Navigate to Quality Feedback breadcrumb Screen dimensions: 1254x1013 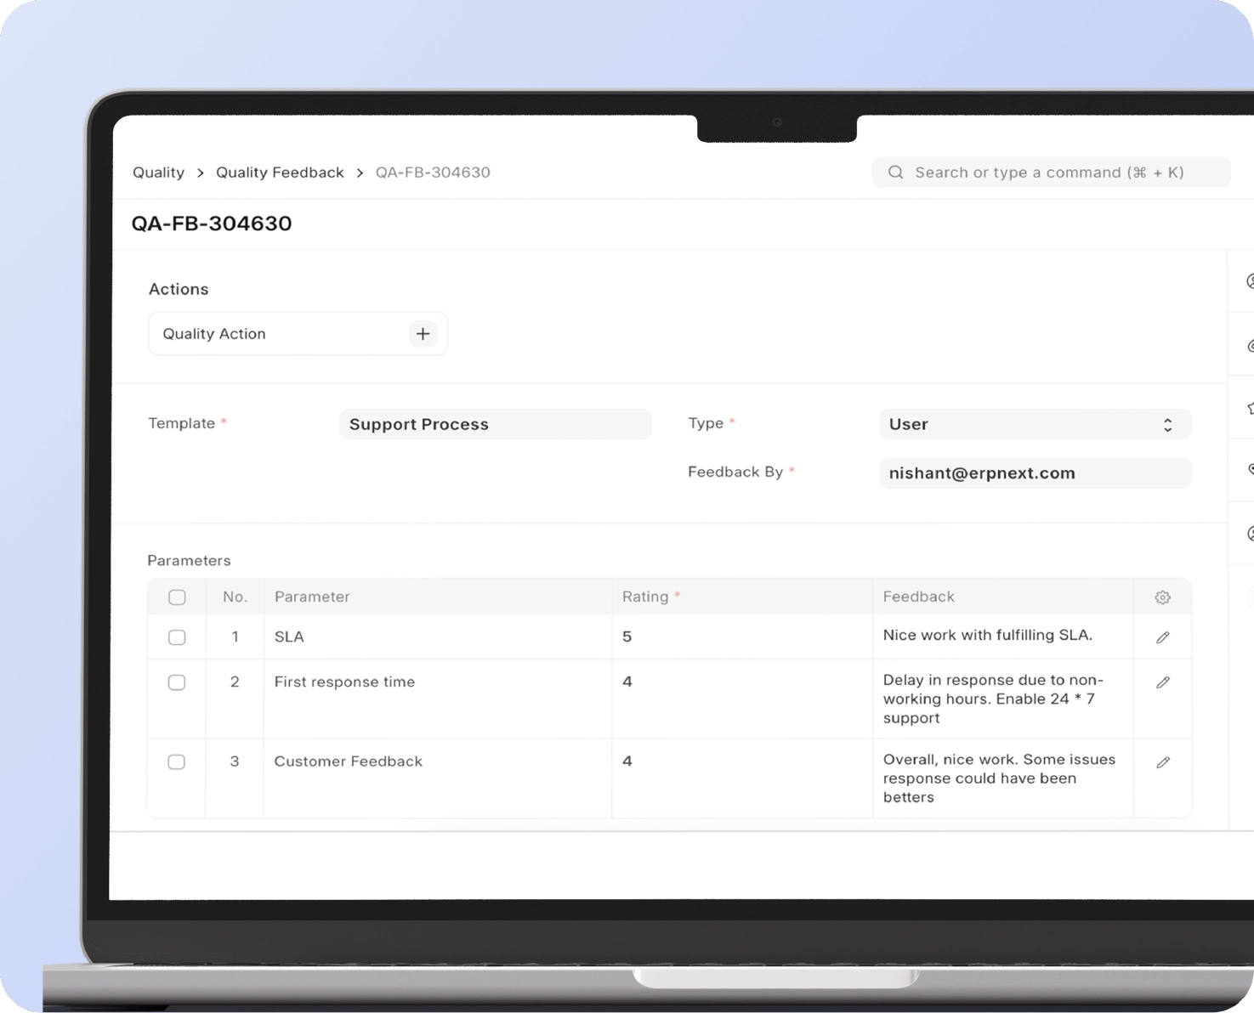280,173
